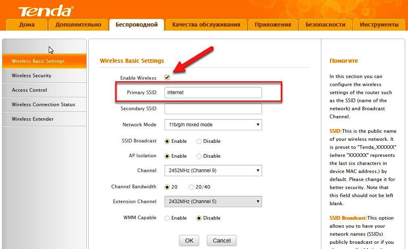
Task: Click the Enable Wireless label
Action: click(138, 78)
